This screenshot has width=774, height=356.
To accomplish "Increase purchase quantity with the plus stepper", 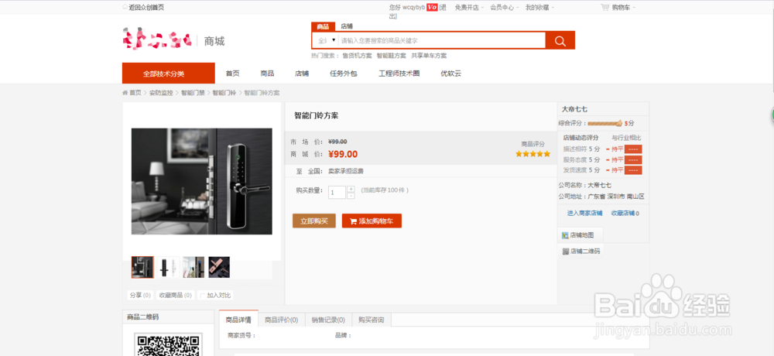I will pos(351,189).
